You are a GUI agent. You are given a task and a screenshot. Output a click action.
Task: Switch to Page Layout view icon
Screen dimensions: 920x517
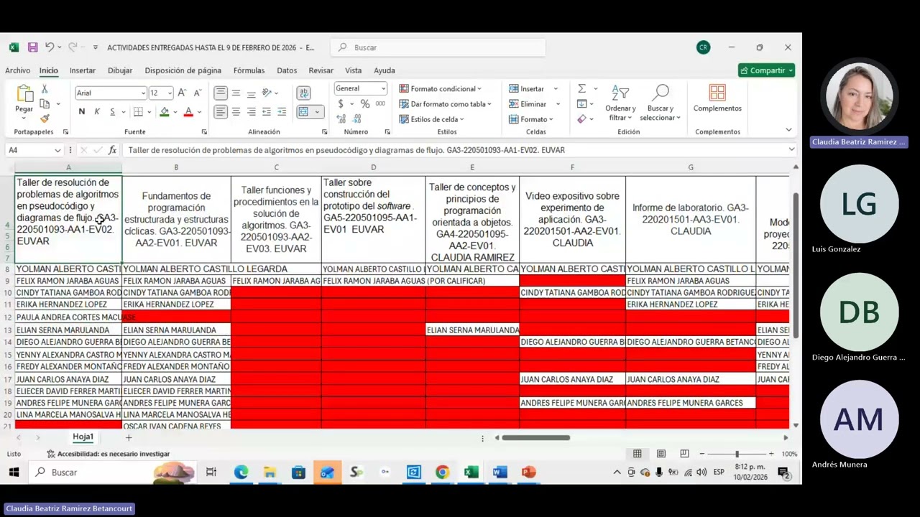[661, 454]
